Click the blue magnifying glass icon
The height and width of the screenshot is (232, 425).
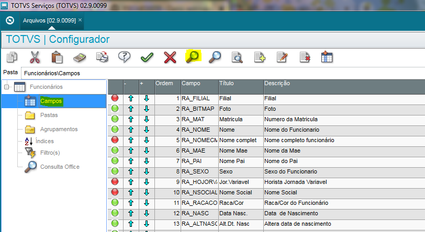(215, 57)
